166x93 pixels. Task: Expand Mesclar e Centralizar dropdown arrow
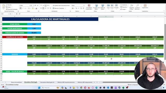(x=65, y=8)
